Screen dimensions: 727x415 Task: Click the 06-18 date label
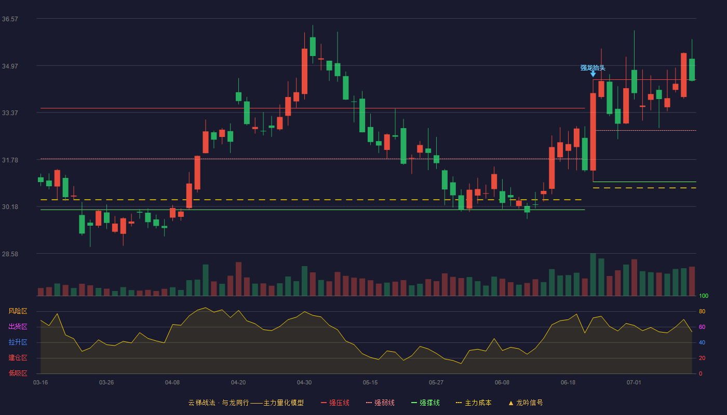(568, 382)
